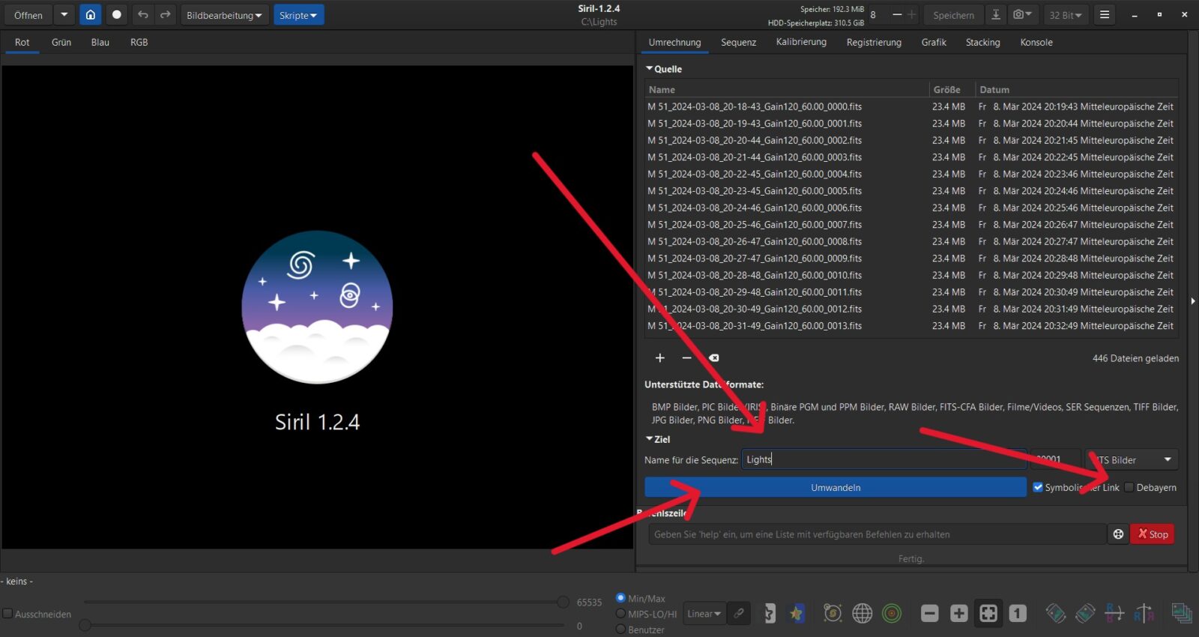The image size is (1199, 637).
Task: Open the FITS Bilder output format dropdown
Action: click(x=1132, y=459)
